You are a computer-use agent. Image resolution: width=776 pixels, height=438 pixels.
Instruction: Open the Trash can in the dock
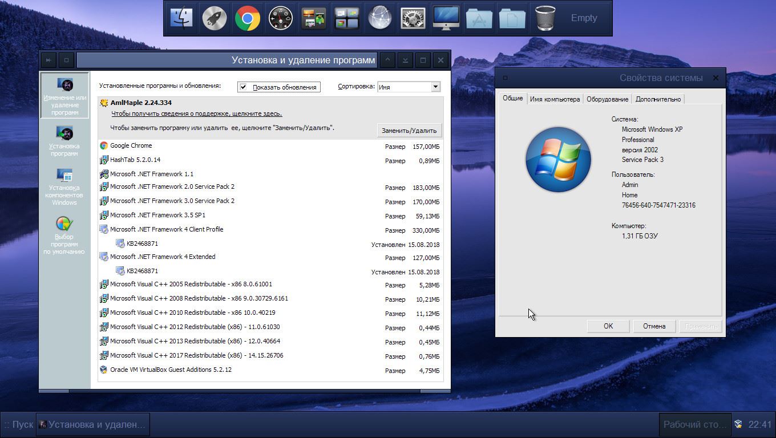coord(545,18)
